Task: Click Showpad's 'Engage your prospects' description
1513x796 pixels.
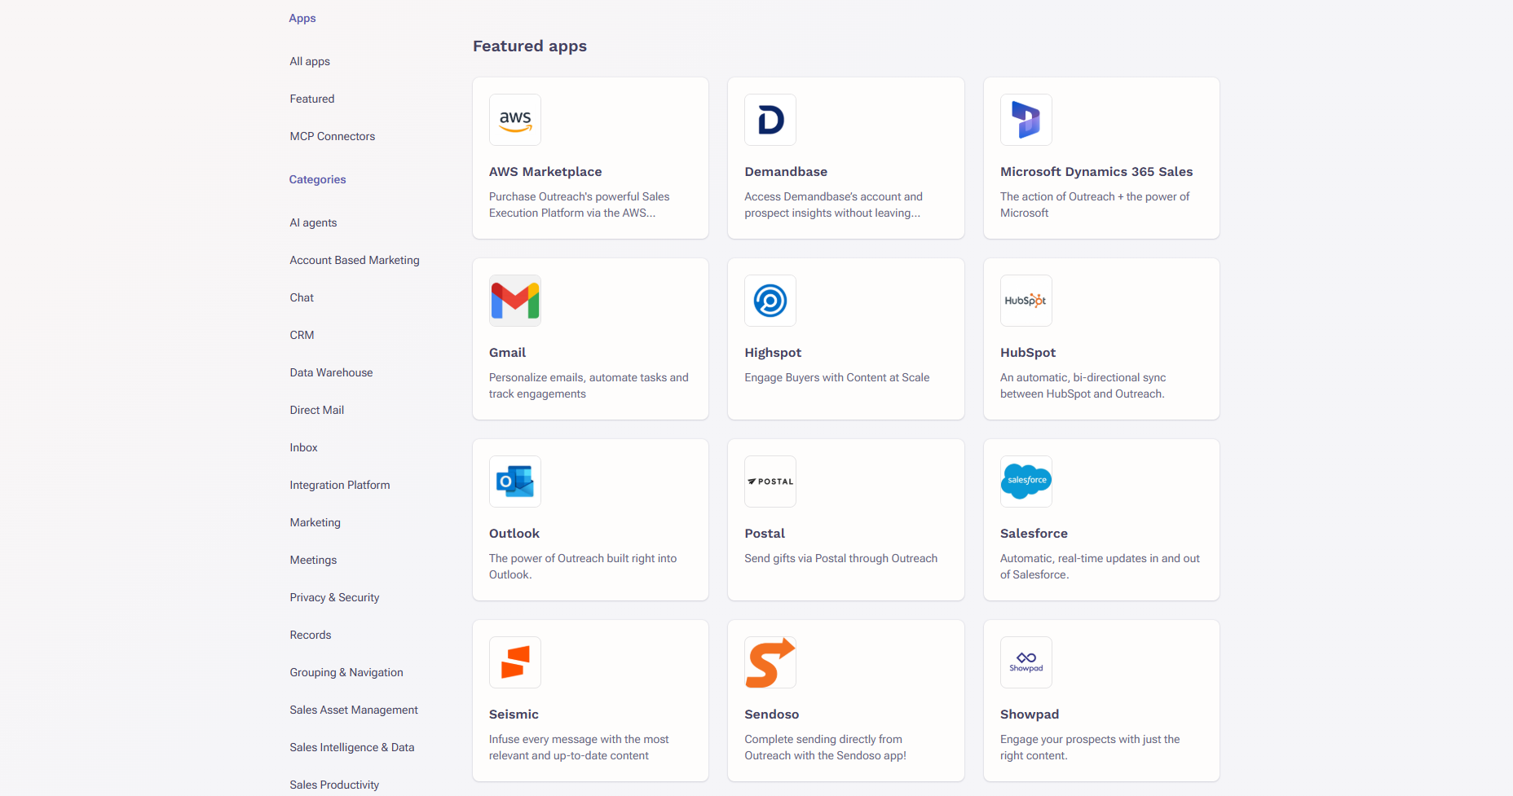Action: pyautogui.click(x=1090, y=747)
